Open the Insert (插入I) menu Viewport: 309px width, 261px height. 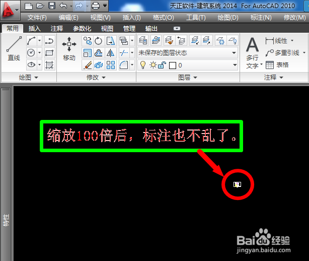pos(132,18)
